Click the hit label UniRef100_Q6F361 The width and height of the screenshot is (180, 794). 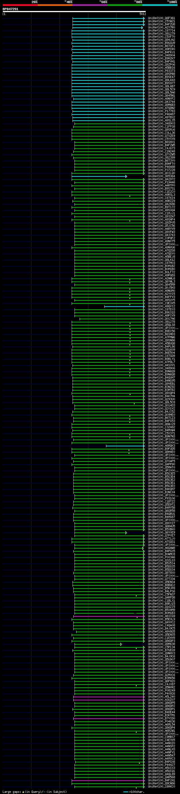coord(161,18)
